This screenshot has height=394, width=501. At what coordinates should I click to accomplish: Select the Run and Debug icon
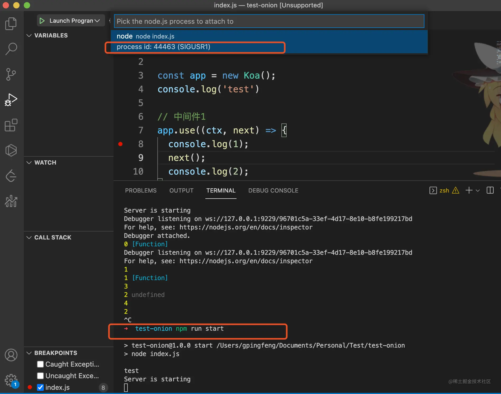[11, 100]
